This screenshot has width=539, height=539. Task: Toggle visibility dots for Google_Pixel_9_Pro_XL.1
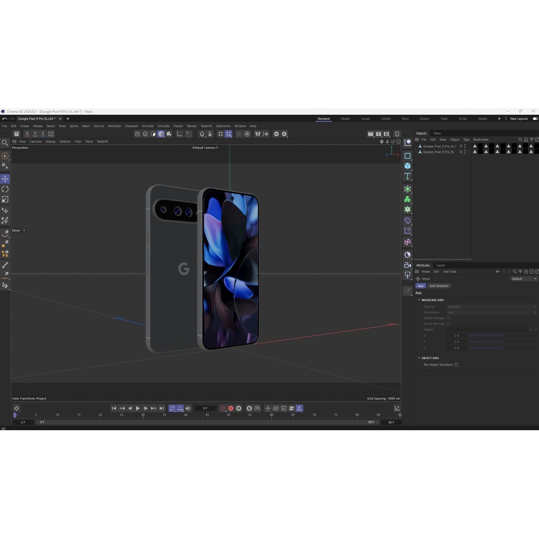click(x=465, y=146)
